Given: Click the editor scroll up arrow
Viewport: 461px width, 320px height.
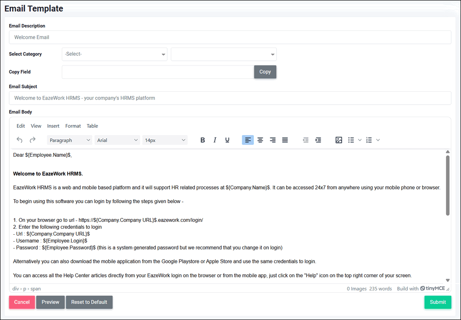Looking at the screenshot, I should click(448, 152).
